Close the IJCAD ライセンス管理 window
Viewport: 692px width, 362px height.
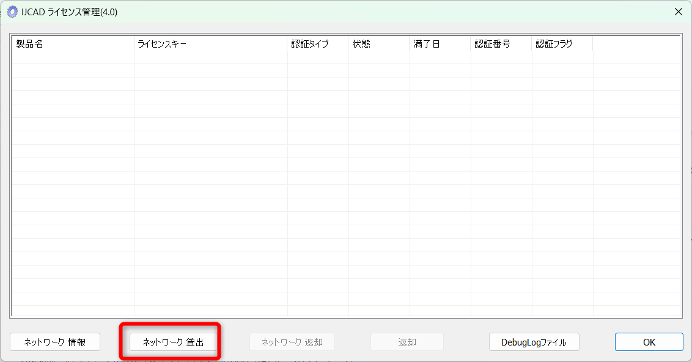[x=679, y=12]
